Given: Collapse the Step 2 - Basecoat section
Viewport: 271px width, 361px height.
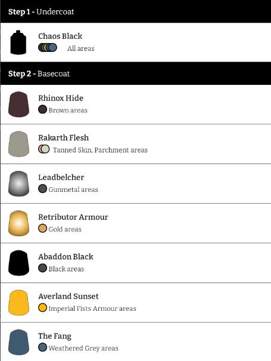Looking at the screenshot, I should [136, 74].
